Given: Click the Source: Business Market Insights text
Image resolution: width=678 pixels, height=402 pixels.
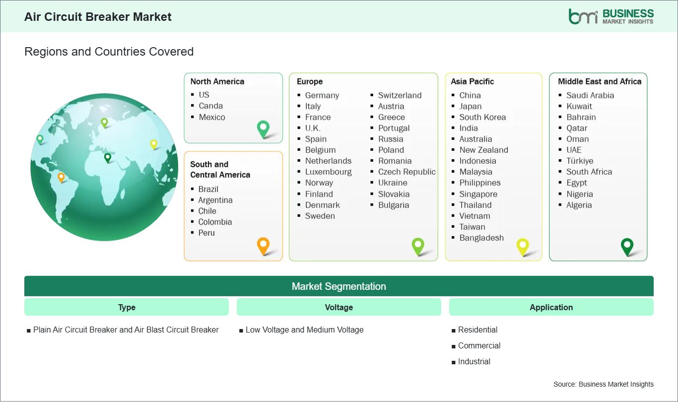Looking at the screenshot, I should 603,384.
